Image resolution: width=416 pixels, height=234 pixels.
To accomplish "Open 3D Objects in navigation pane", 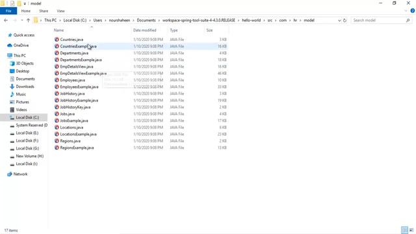I will coord(25,64).
